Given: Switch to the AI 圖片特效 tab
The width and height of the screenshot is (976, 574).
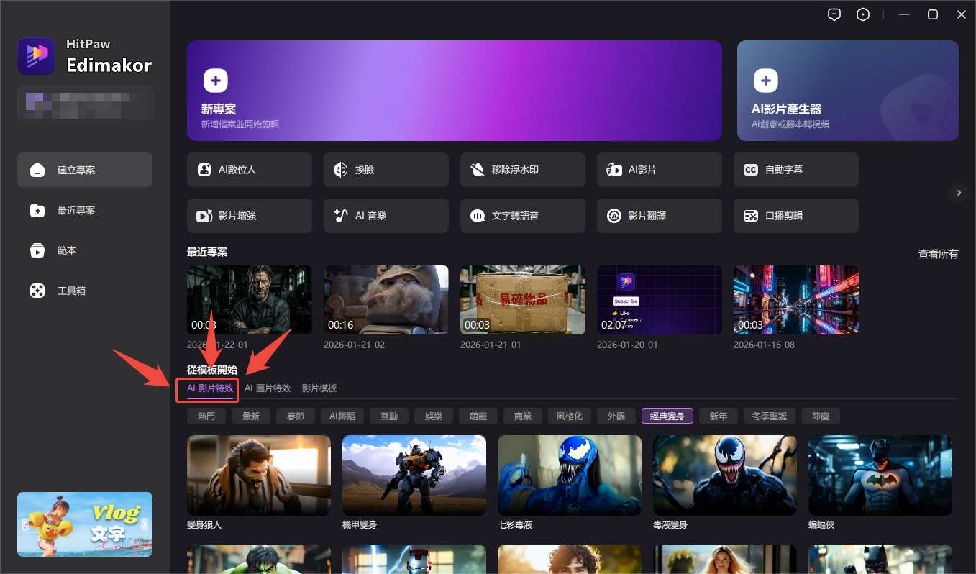Looking at the screenshot, I should click(268, 388).
